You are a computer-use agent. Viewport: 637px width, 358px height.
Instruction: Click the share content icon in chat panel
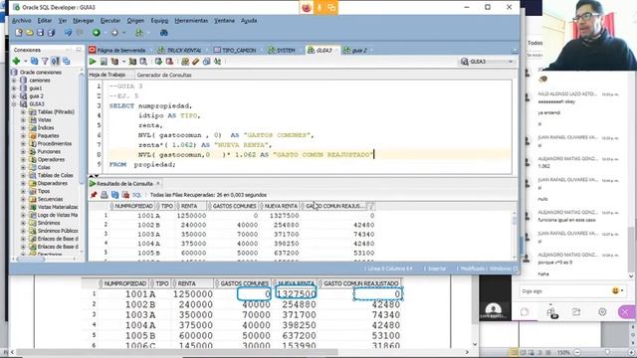[x=576, y=311]
